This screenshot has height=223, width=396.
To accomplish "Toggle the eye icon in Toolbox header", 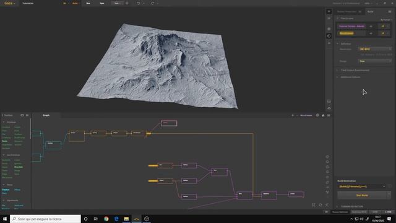I will 22,115.
